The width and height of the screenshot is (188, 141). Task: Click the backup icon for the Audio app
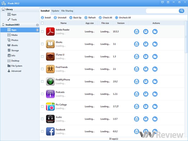pyautogui.click(x=146, y=119)
